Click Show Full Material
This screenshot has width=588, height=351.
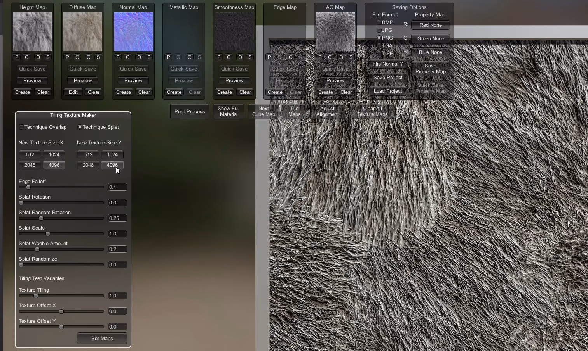coord(229,111)
